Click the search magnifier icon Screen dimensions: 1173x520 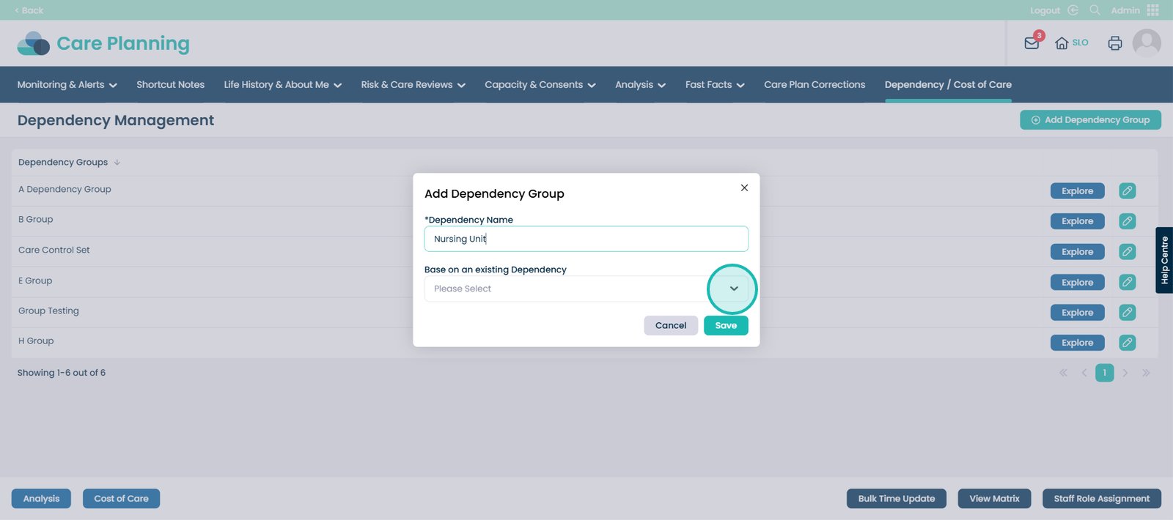[1095, 10]
